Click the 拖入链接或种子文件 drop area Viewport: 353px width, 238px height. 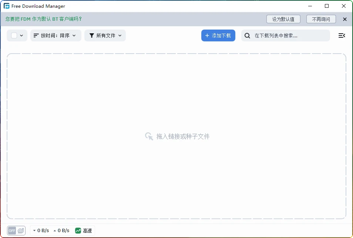coord(176,136)
